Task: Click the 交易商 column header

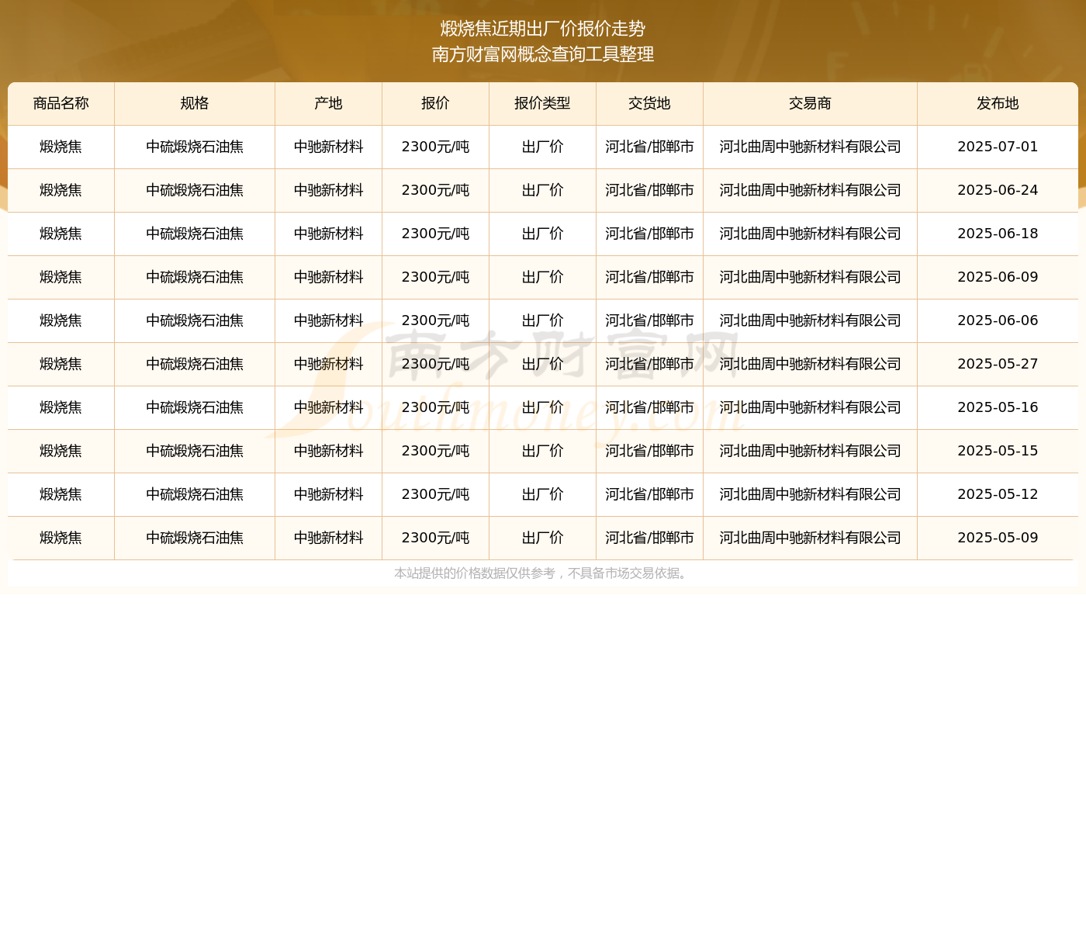Action: tap(811, 103)
